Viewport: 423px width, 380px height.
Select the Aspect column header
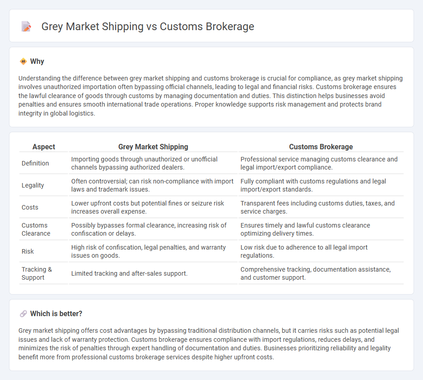click(44, 147)
